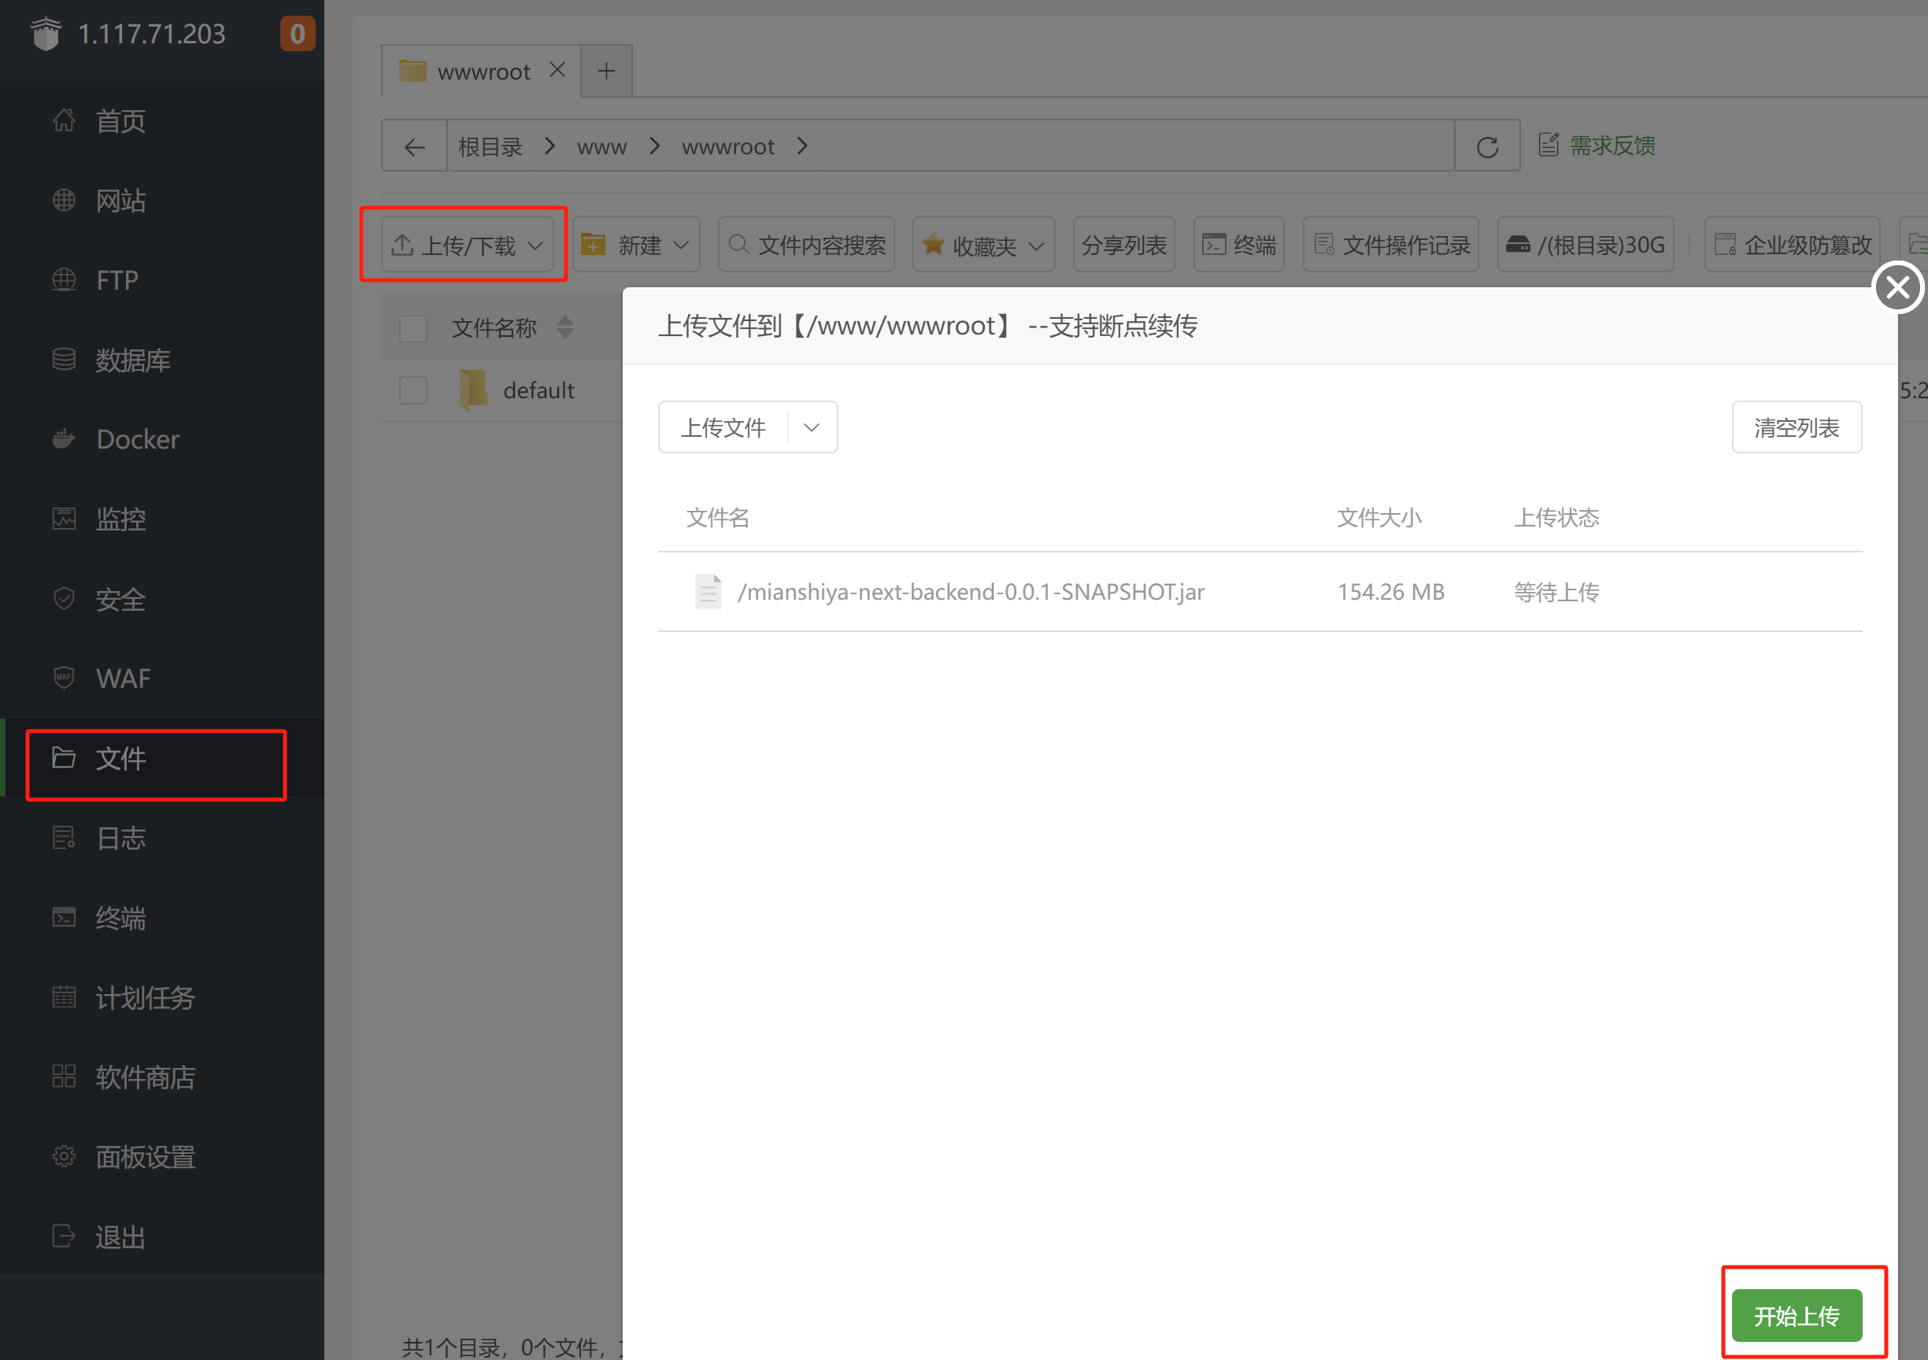1928x1360 pixels.
Task: Click the 上传/下载 toolbar icon
Action: (465, 243)
